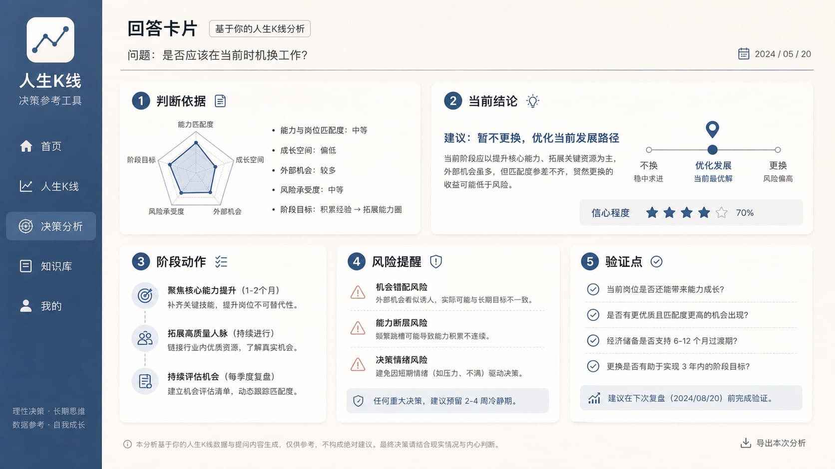Click the date 2024 / 05 / 20
This screenshot has width=835, height=469.
click(783, 54)
